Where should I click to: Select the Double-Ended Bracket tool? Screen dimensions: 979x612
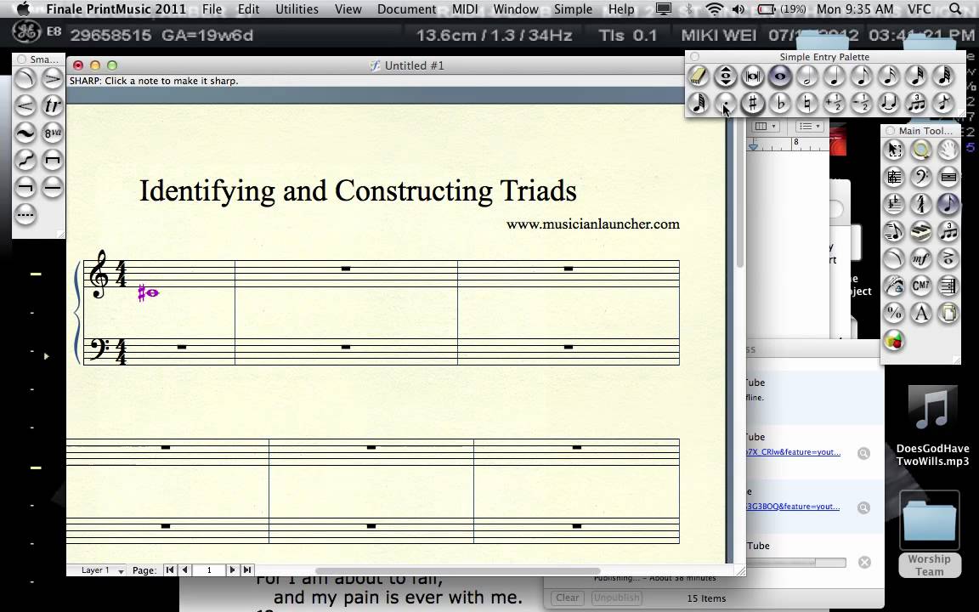(53, 161)
